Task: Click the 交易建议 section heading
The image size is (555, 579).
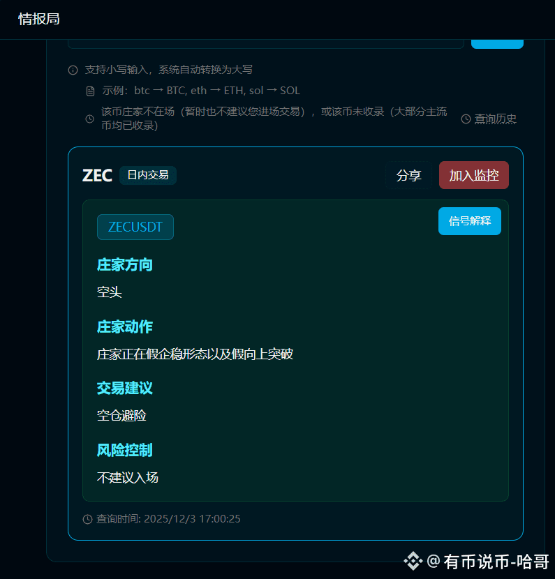Action: 124,388
